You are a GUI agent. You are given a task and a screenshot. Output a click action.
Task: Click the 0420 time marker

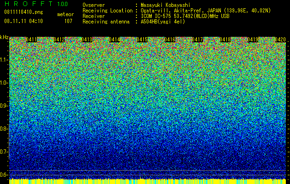[280, 40]
